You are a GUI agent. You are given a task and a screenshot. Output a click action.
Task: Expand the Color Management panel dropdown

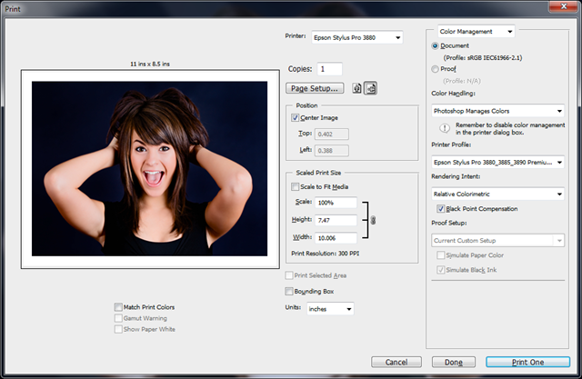pyautogui.click(x=476, y=31)
